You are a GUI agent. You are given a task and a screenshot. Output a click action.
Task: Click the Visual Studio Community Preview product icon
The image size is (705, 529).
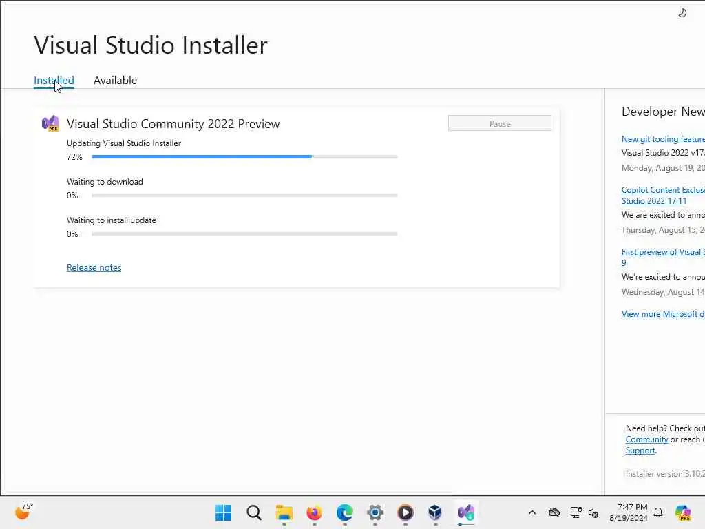tap(50, 123)
